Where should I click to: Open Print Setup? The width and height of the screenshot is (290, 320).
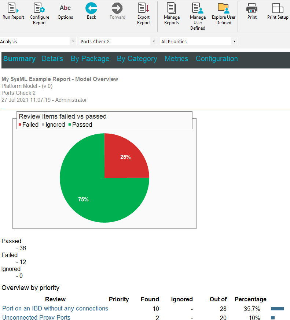point(278,8)
